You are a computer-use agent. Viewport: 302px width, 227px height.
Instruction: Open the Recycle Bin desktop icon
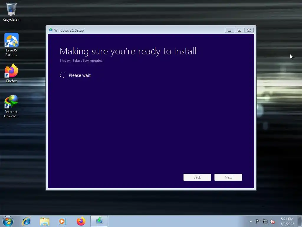12,12
